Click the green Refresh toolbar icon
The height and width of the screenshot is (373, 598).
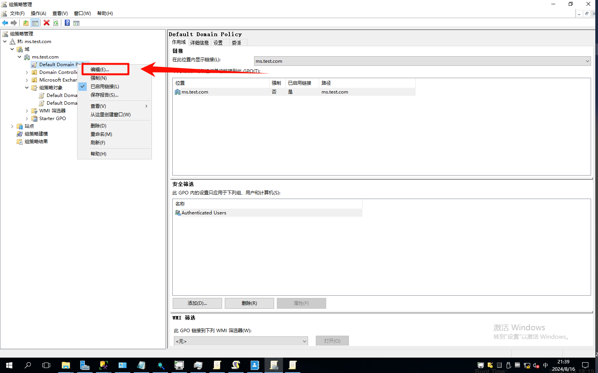click(x=56, y=23)
